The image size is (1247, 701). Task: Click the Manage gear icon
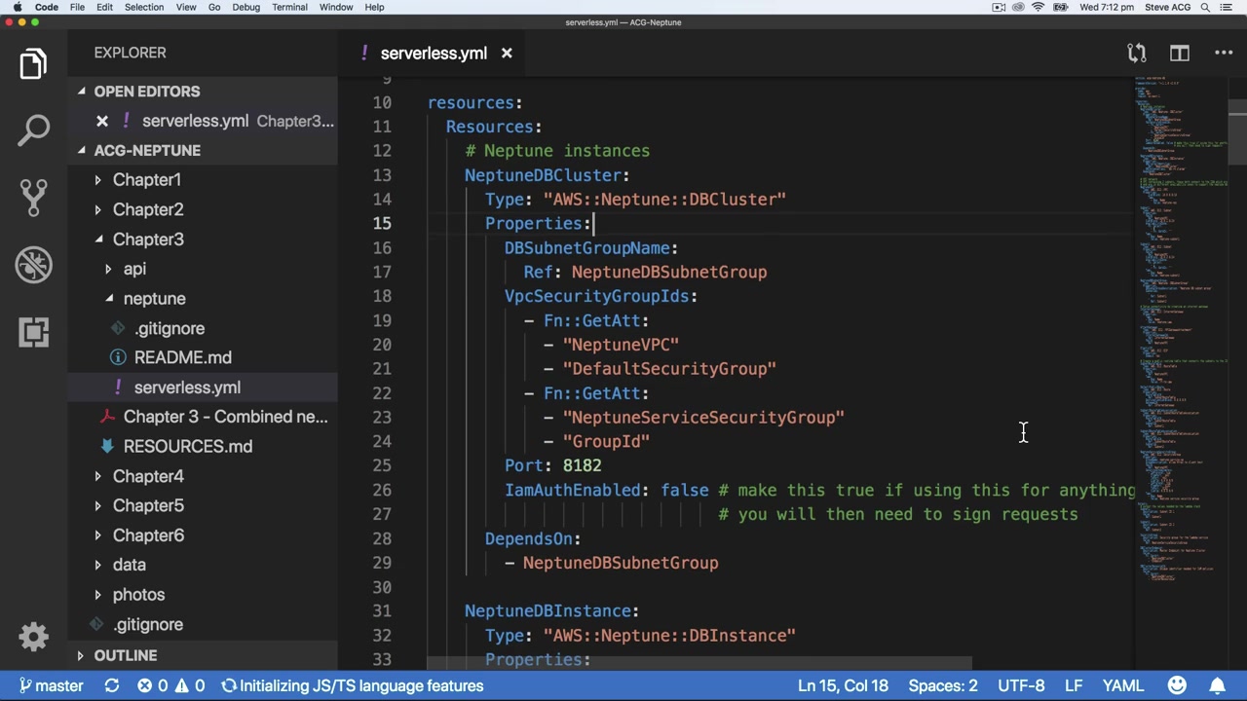click(33, 637)
